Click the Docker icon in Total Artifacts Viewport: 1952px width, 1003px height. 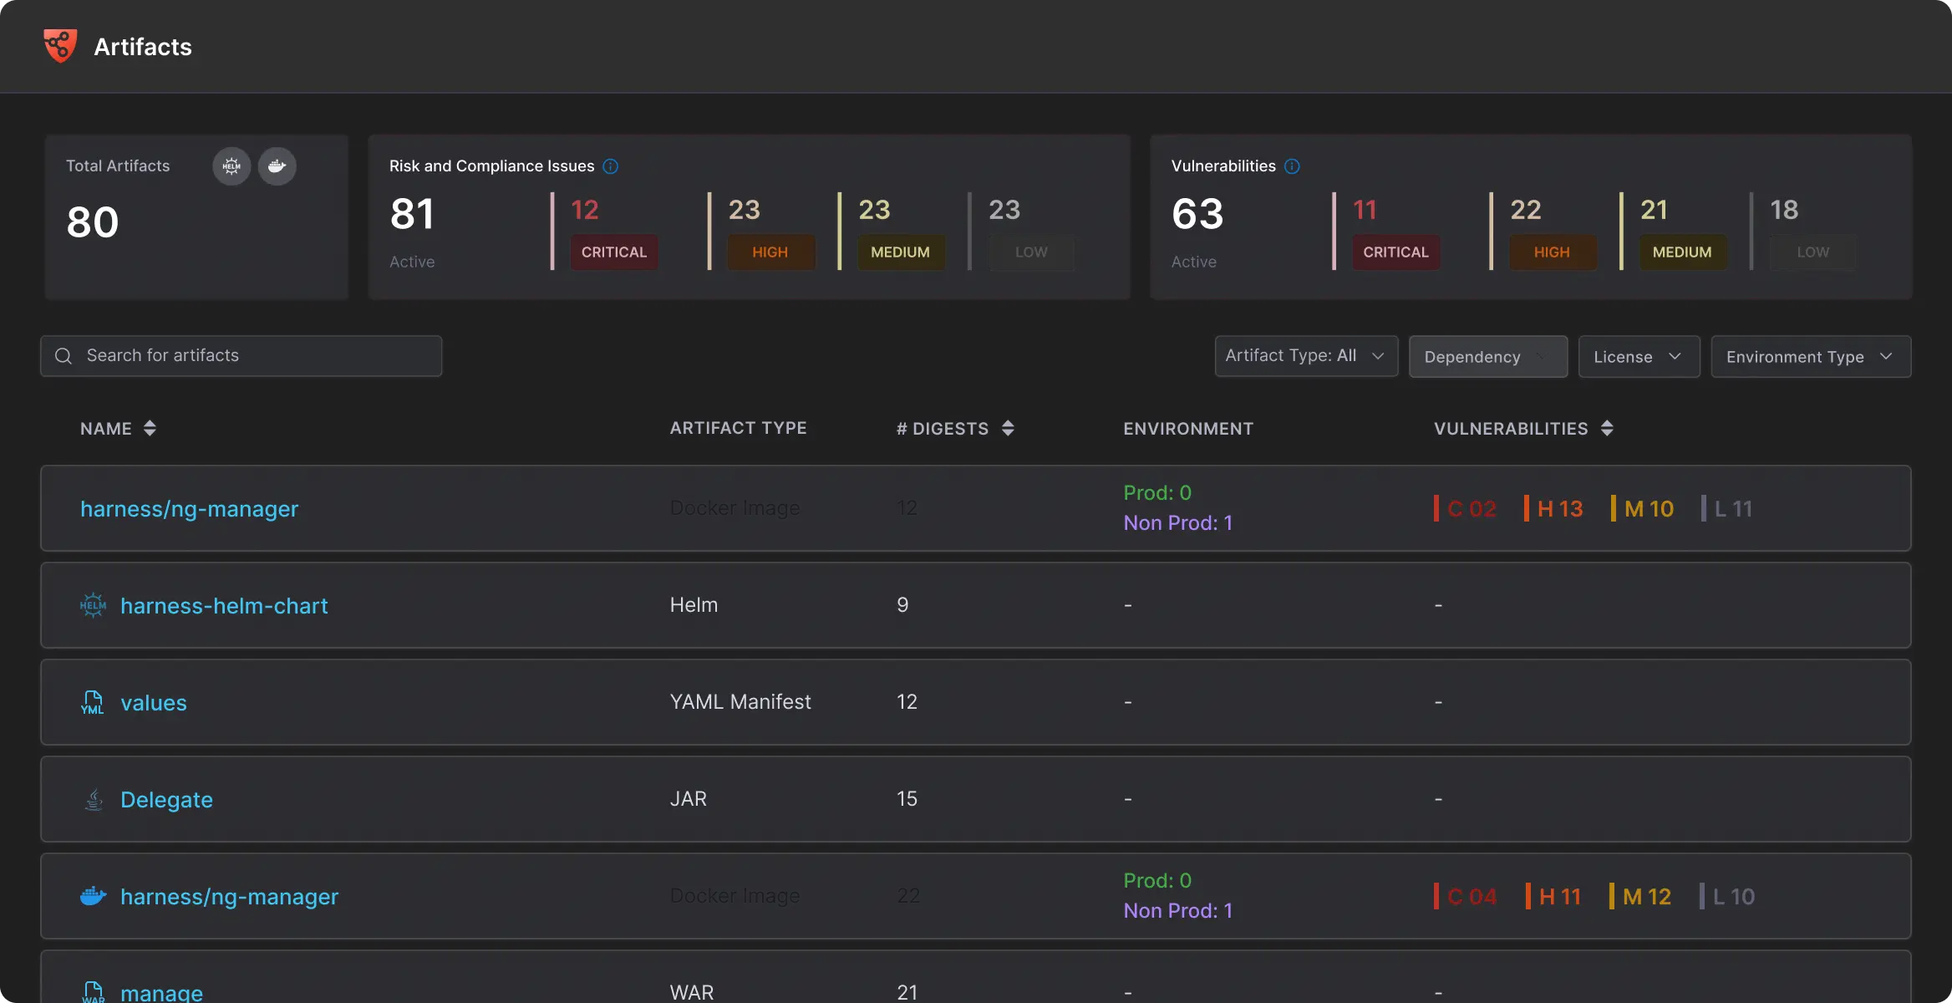(x=277, y=166)
